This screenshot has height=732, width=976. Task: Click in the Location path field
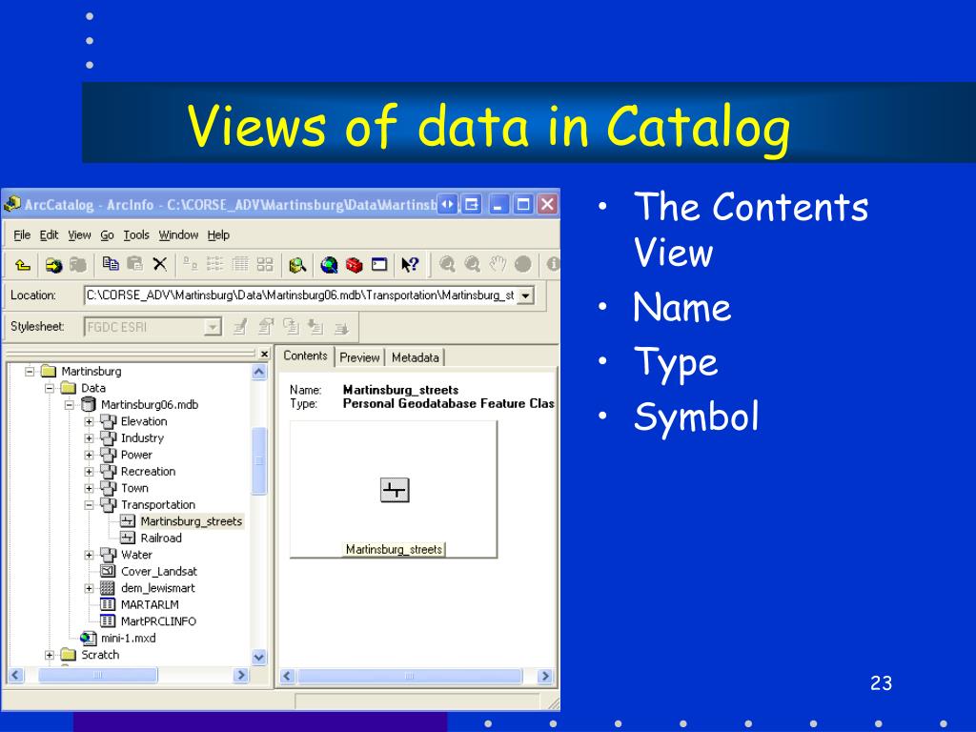point(300,295)
